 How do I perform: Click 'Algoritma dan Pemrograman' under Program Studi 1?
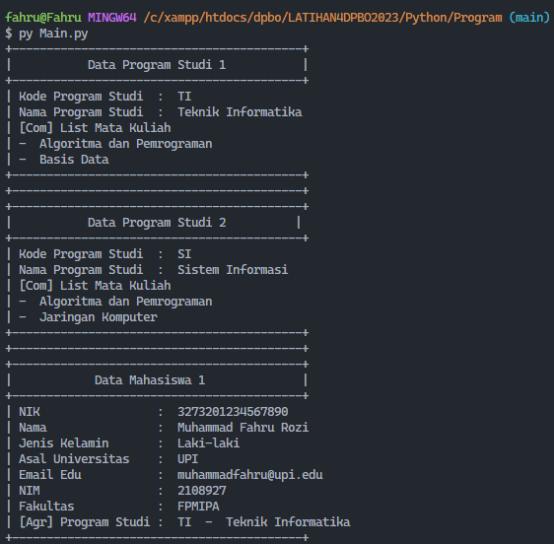pos(126,144)
